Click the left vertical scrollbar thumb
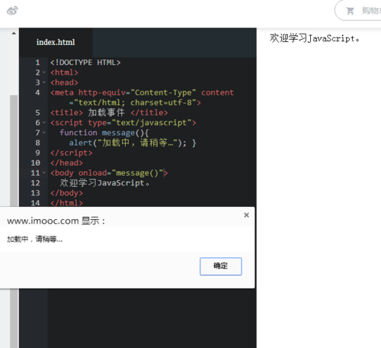 pyautogui.click(x=14, y=150)
